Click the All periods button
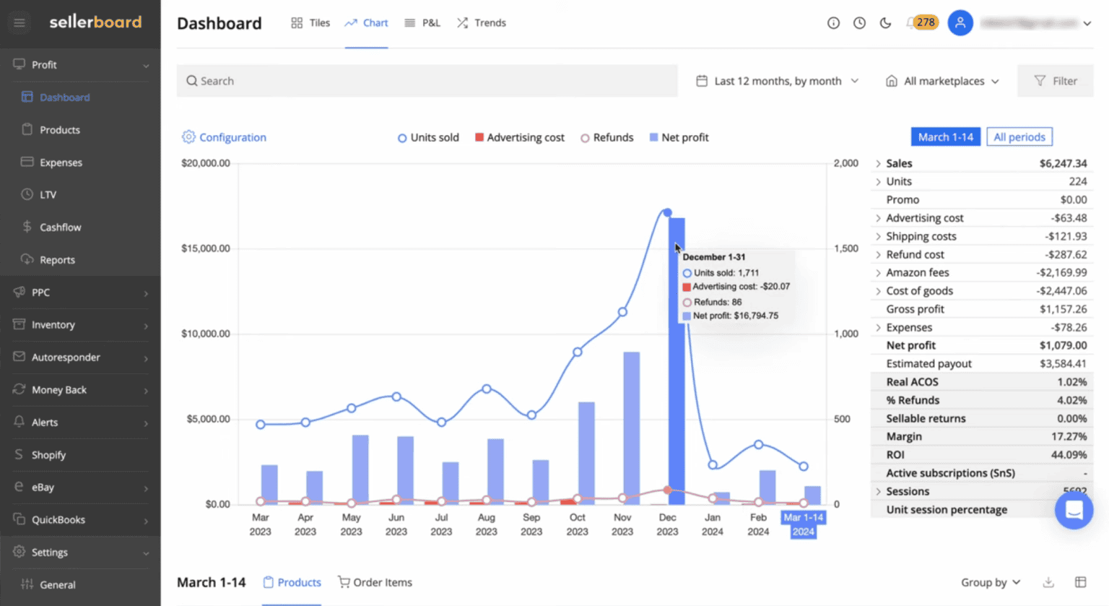Image resolution: width=1109 pixels, height=606 pixels. click(x=1019, y=137)
